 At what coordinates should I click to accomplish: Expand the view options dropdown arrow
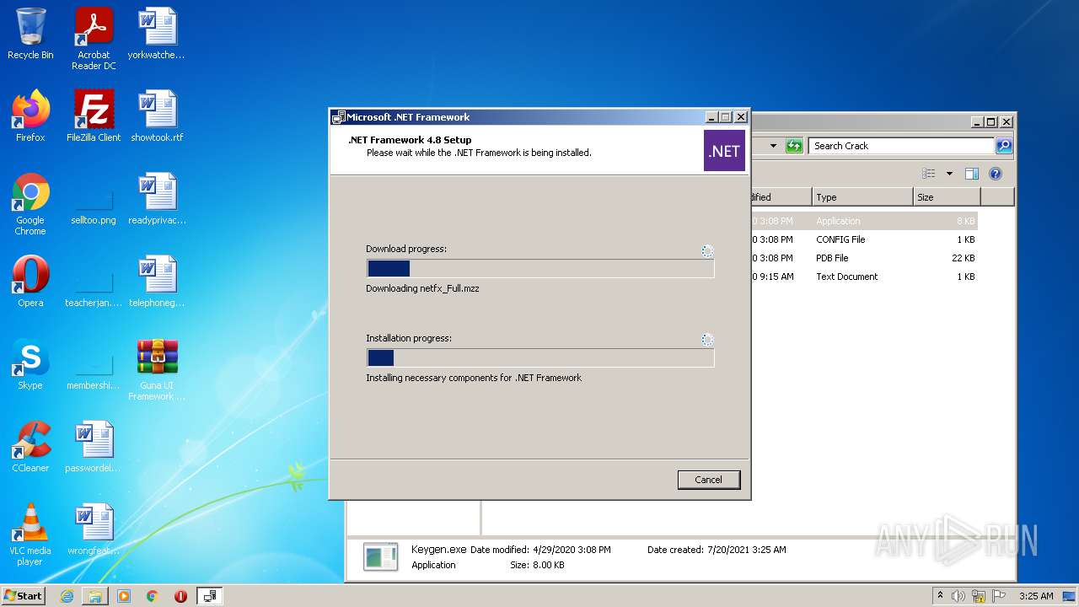point(949,174)
